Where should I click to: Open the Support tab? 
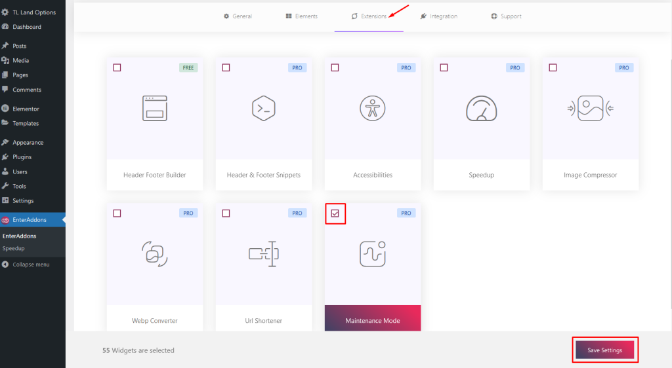506,16
